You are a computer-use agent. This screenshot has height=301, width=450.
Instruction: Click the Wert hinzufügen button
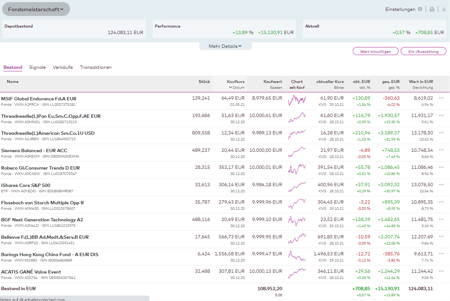pos(375,51)
